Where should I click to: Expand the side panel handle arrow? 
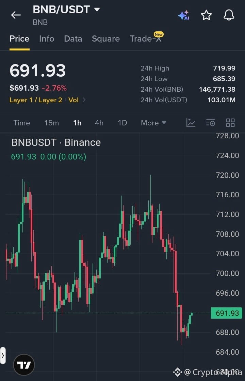pos(3,355)
